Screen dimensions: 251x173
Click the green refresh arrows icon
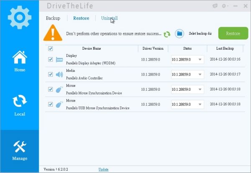click(x=167, y=34)
